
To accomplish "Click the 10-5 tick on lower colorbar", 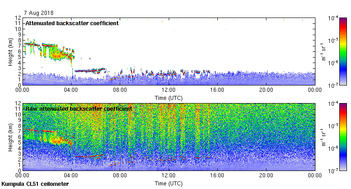I will coord(333,126).
